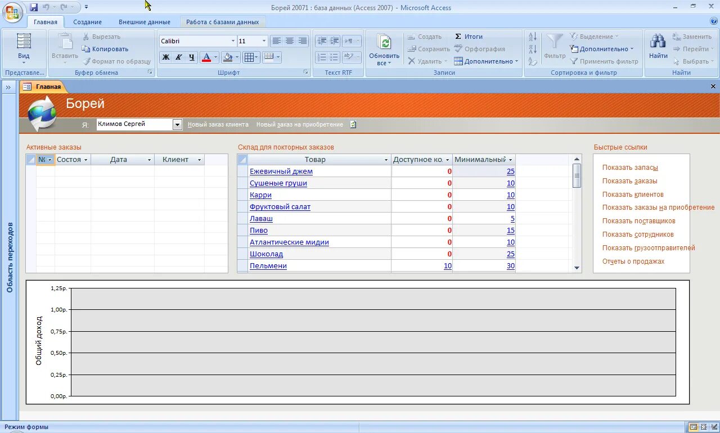720x433 pixels.
Task: Switch to form view status icon
Action: click(694, 427)
